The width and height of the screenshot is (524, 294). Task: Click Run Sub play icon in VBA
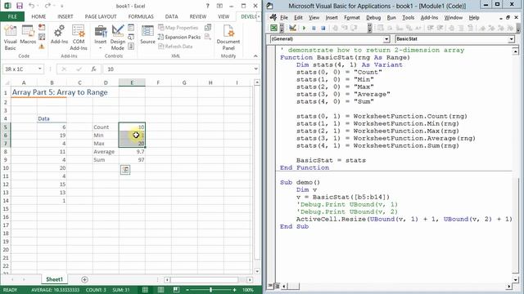click(304, 28)
